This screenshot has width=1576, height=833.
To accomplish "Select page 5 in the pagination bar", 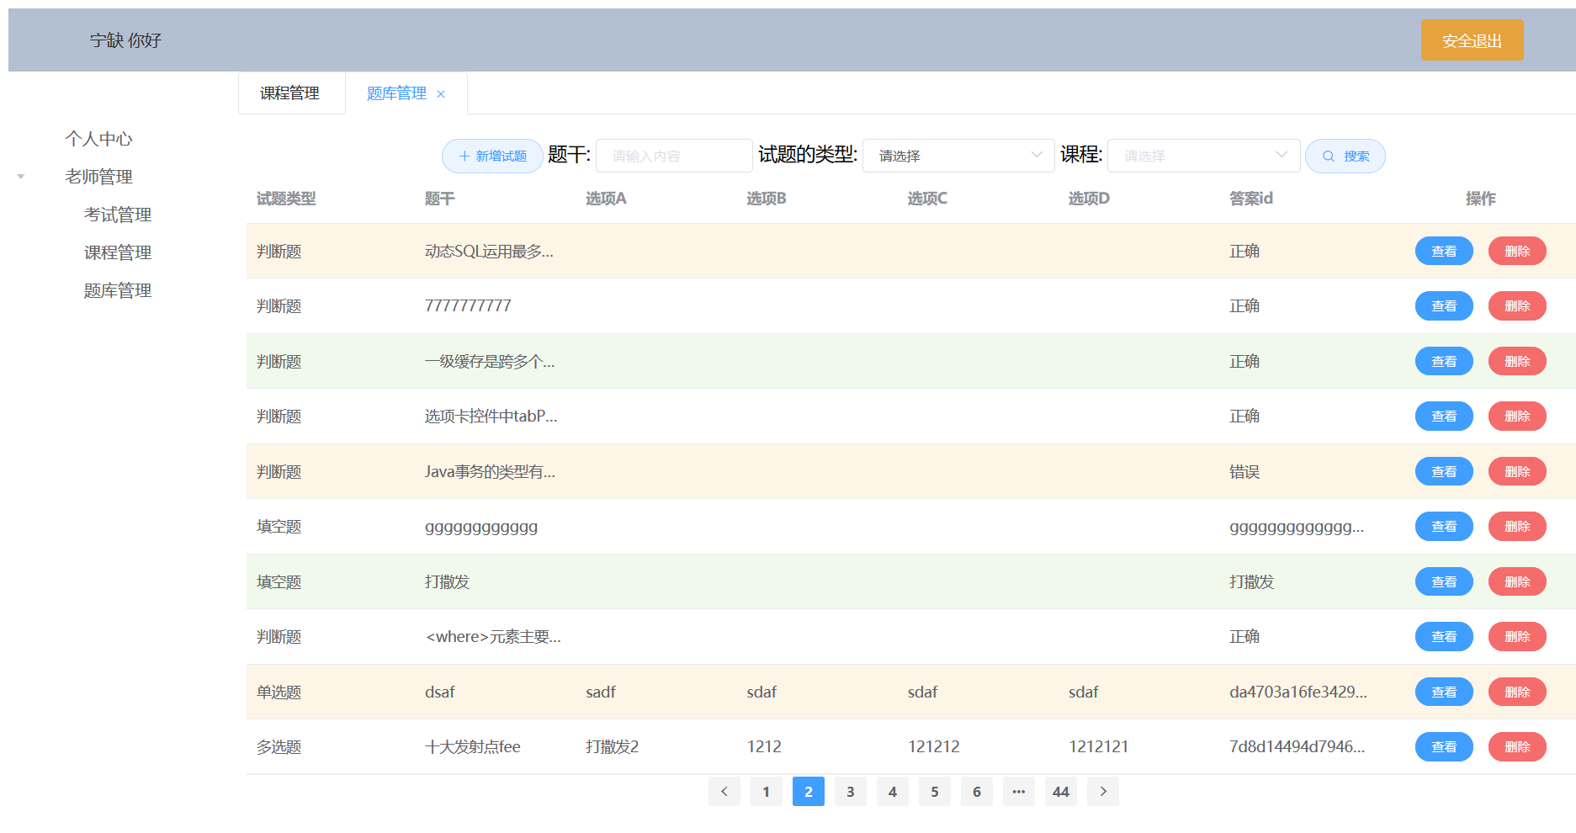I will (934, 791).
